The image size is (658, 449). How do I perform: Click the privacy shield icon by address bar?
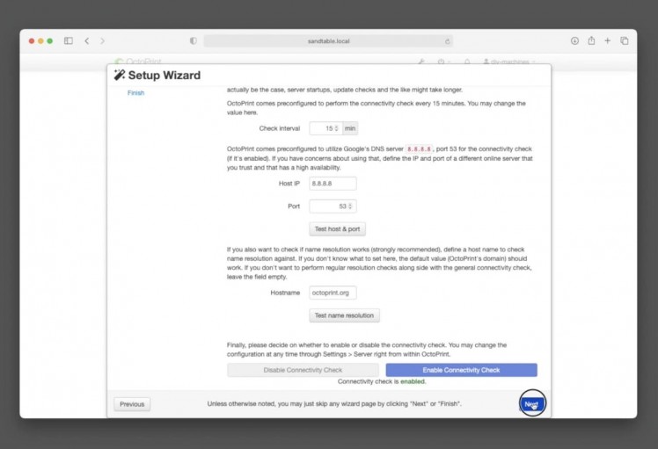[x=193, y=40]
